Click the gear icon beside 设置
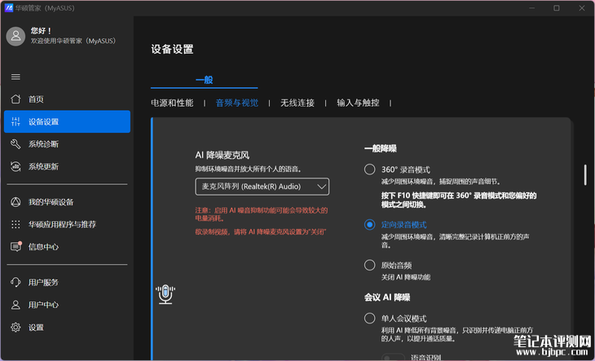This screenshot has height=361, width=595. pyautogui.click(x=15, y=328)
